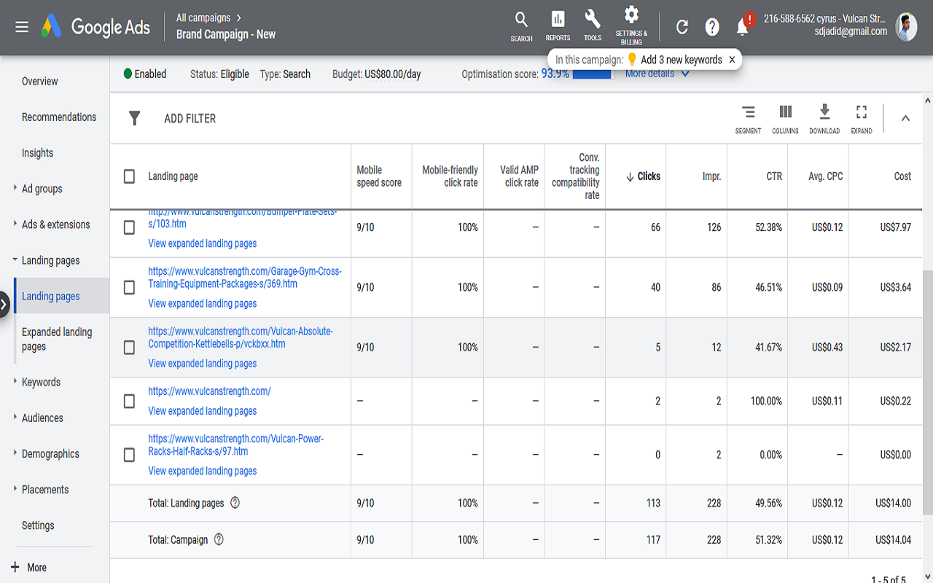Viewport: 933px width, 583px height.
Task: Click ADD FILTER
Action: pyautogui.click(x=190, y=119)
